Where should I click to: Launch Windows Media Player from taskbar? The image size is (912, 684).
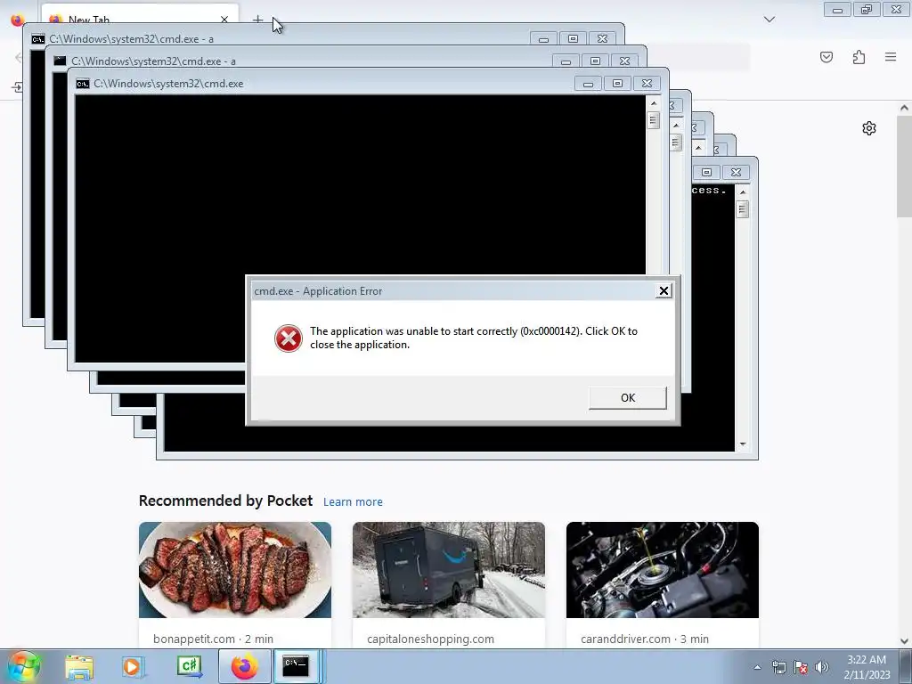tap(134, 666)
